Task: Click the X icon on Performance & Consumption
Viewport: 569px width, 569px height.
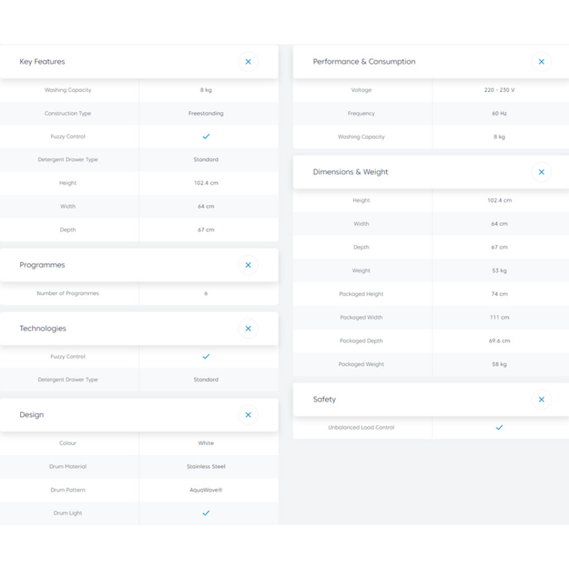Action: point(541,62)
